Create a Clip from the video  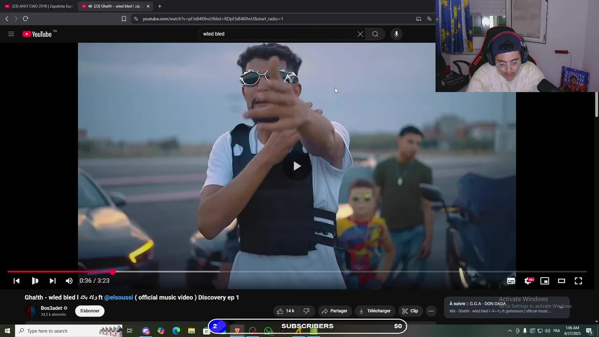pos(410,311)
